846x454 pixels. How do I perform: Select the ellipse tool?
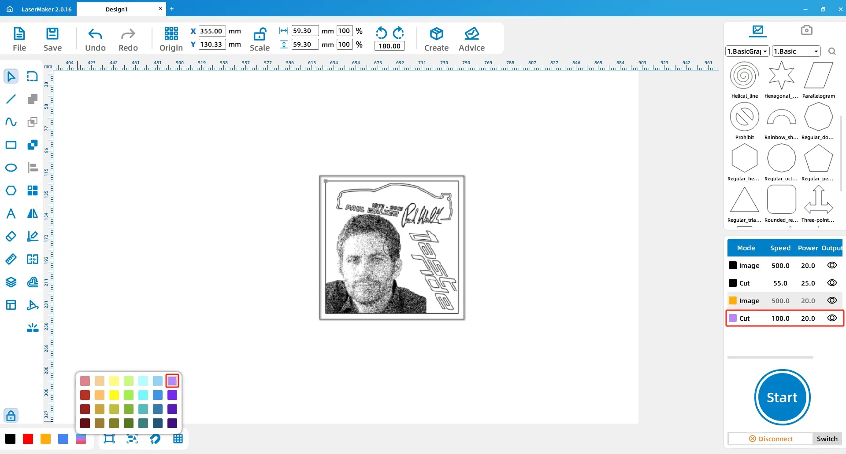point(11,168)
